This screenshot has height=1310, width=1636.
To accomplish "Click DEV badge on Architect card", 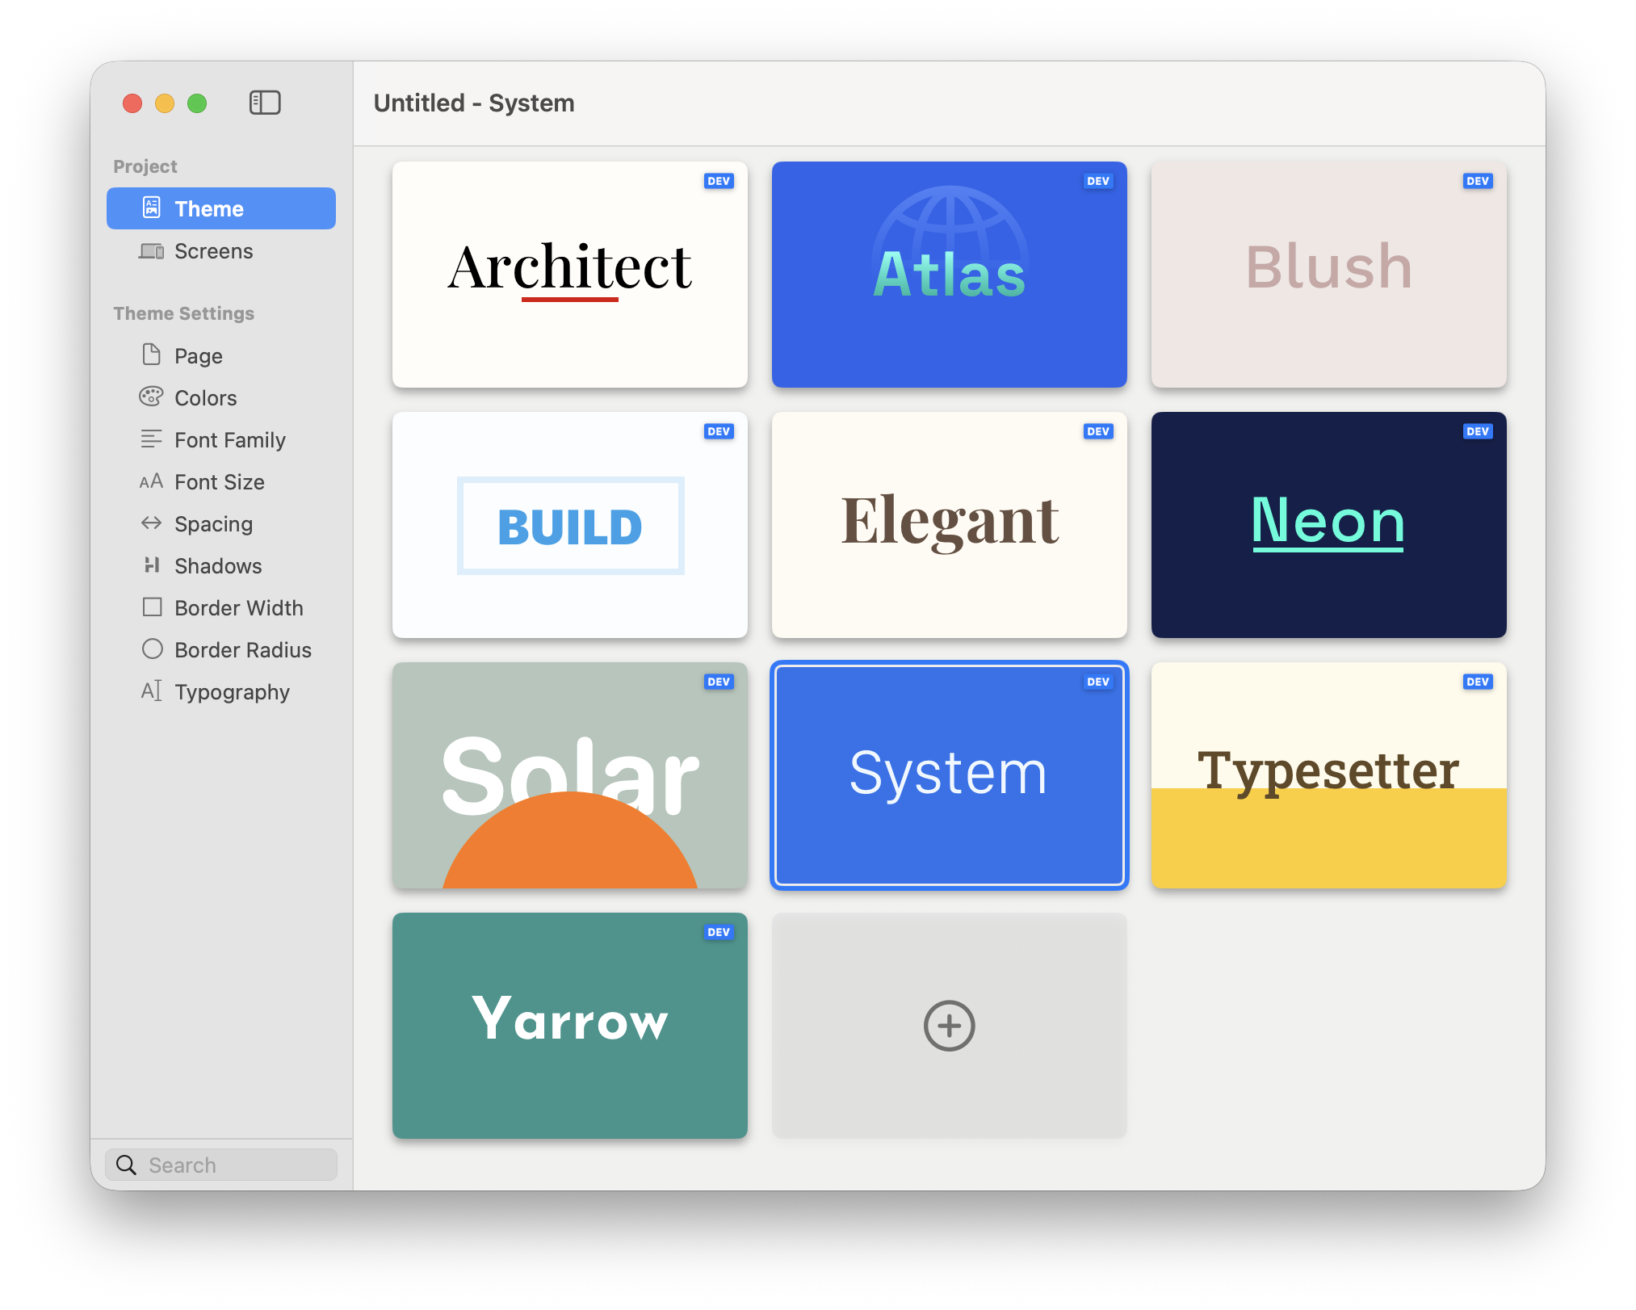I will pyautogui.click(x=718, y=181).
